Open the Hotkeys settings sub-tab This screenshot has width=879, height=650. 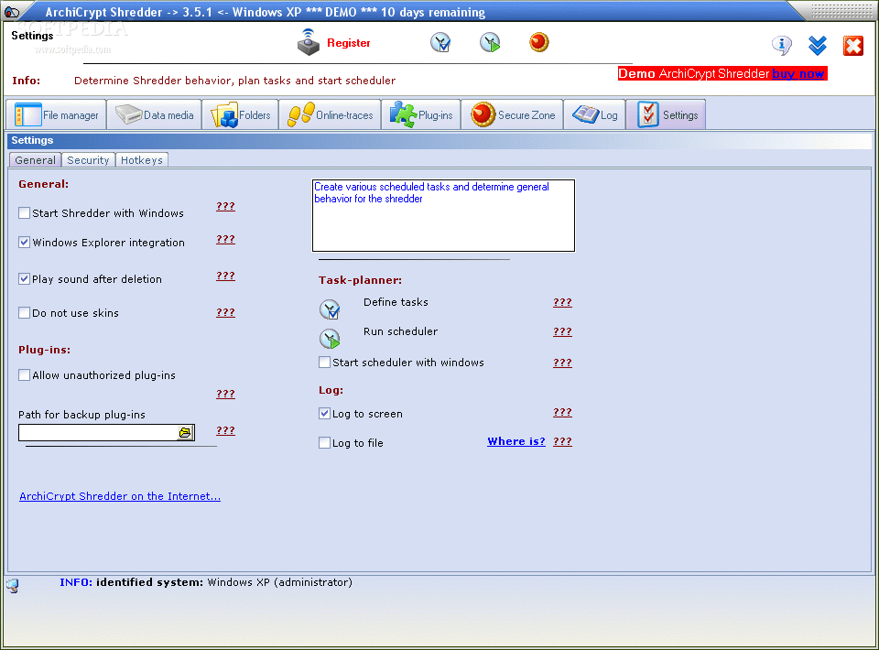[x=142, y=160]
